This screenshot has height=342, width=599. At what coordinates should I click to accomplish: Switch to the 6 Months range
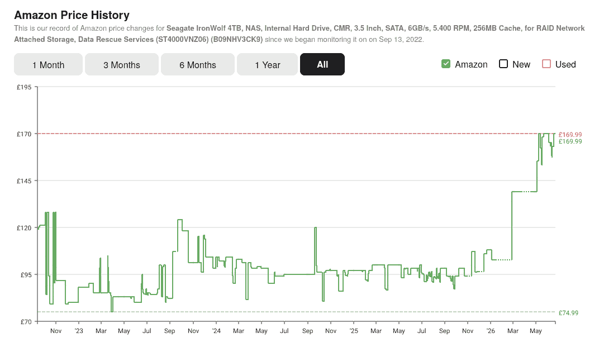(197, 65)
